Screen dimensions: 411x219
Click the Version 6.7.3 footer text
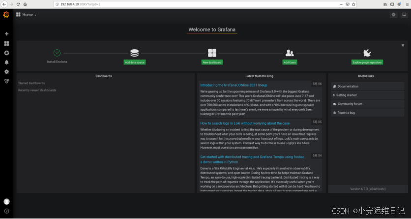368,189
